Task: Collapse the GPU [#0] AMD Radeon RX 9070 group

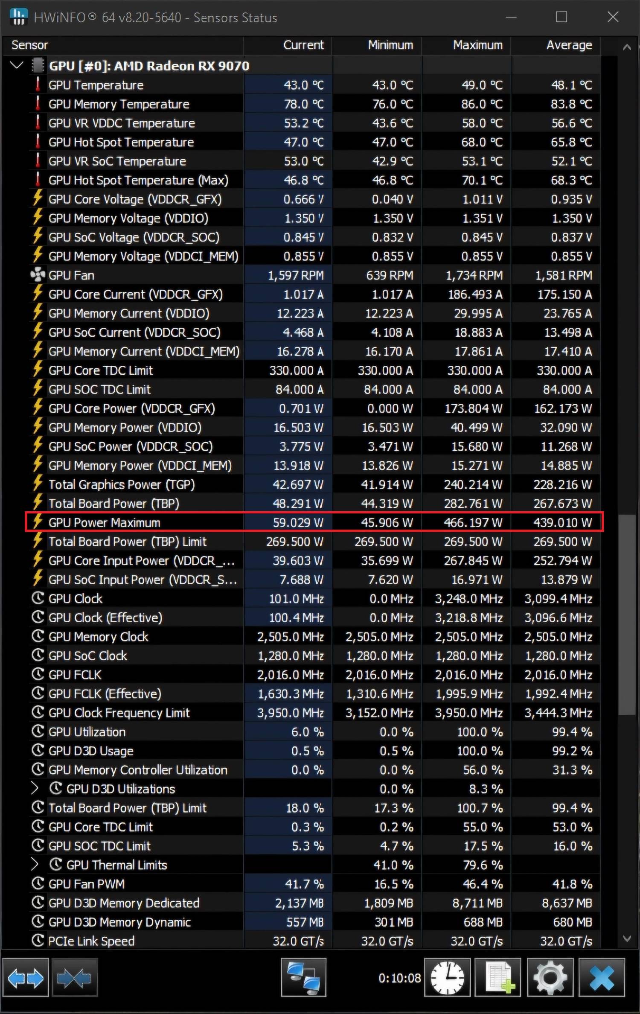Action: pyautogui.click(x=17, y=66)
